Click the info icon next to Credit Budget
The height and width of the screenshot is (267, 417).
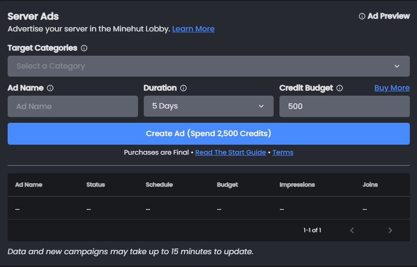click(x=340, y=88)
